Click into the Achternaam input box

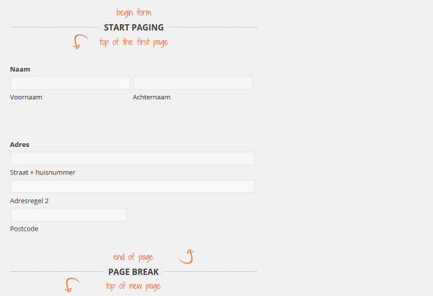(x=193, y=83)
